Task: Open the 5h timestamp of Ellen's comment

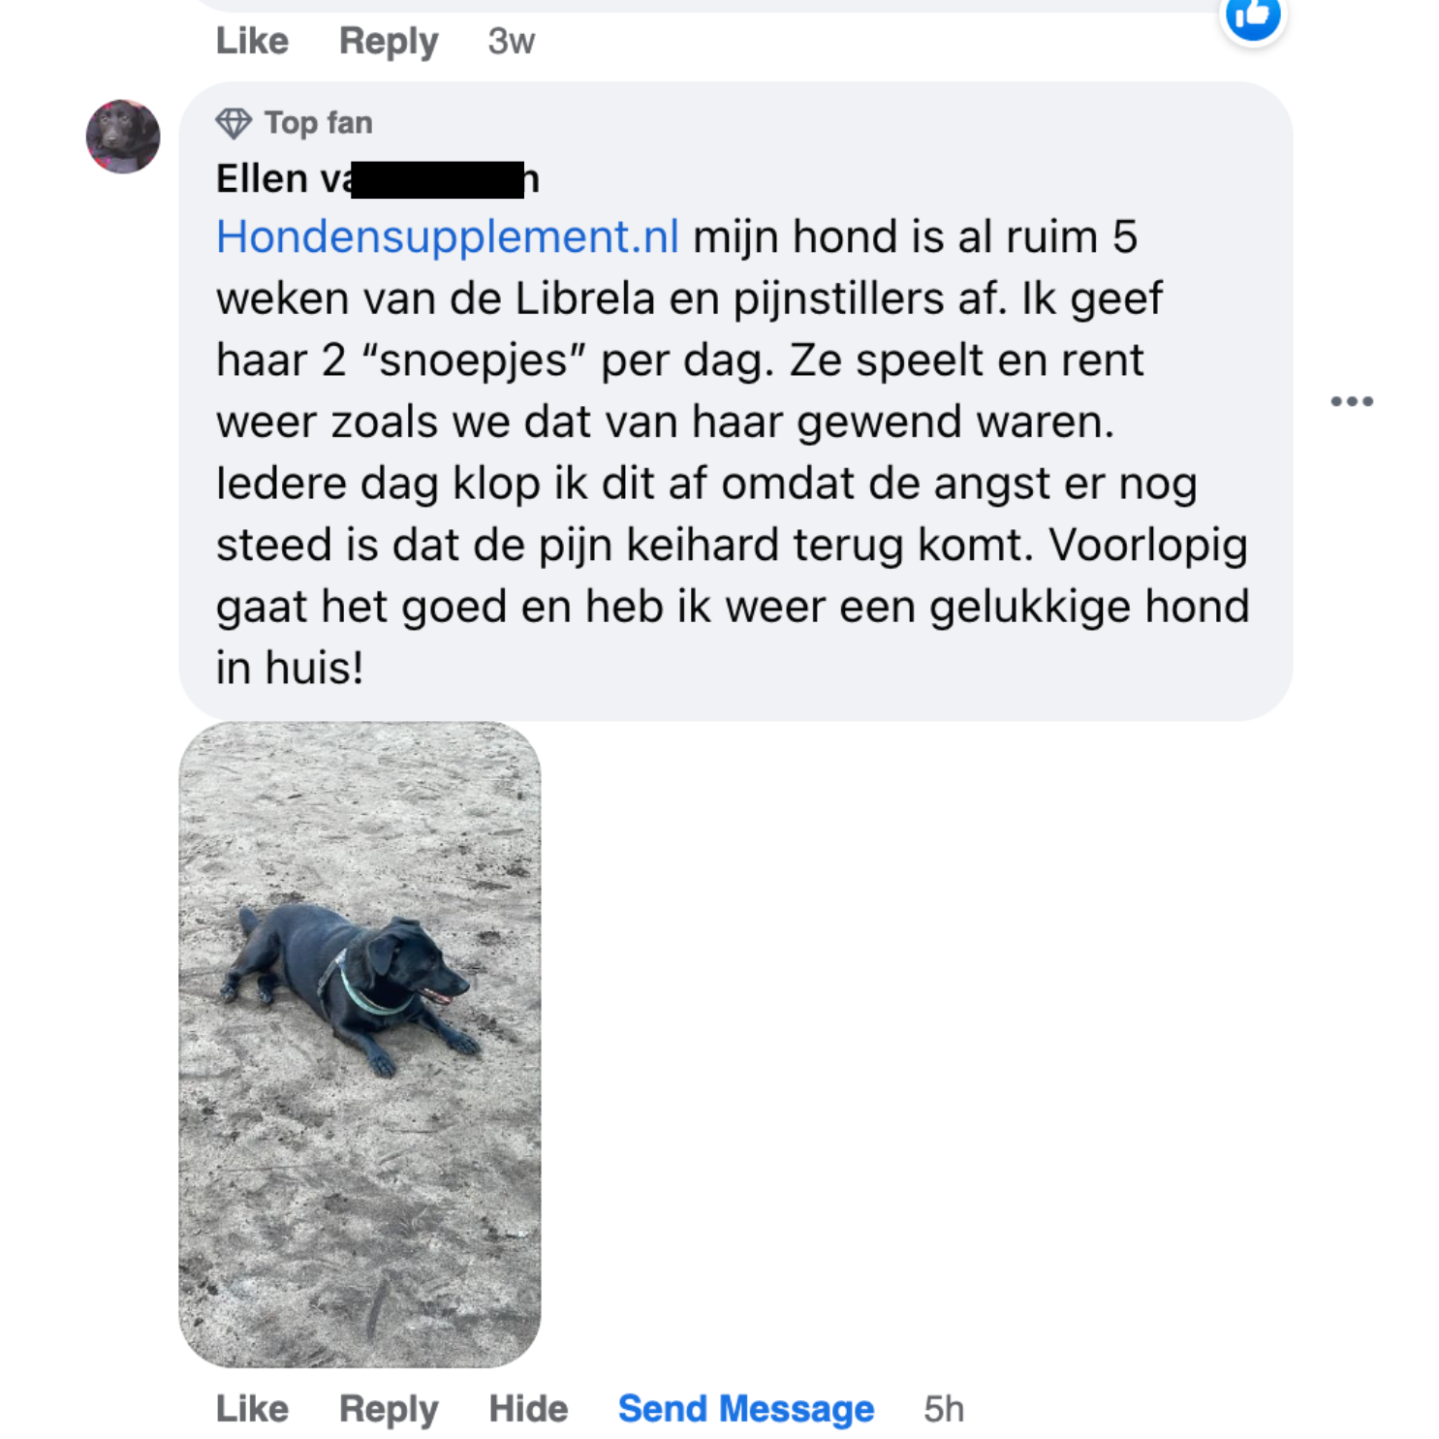Action: coord(944,1408)
